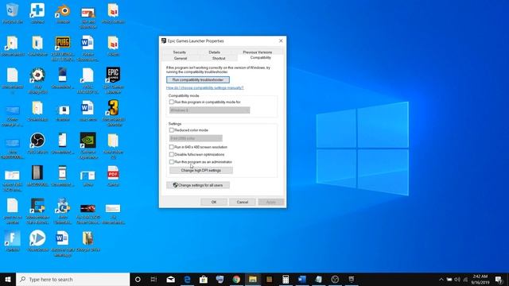509x286 pixels.
Task: Show hidden system tray icons
Action: coord(441,279)
